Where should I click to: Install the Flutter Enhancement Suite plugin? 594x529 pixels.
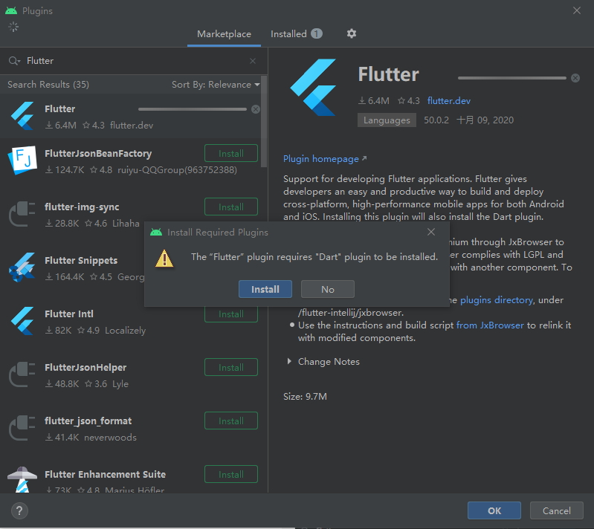point(231,474)
